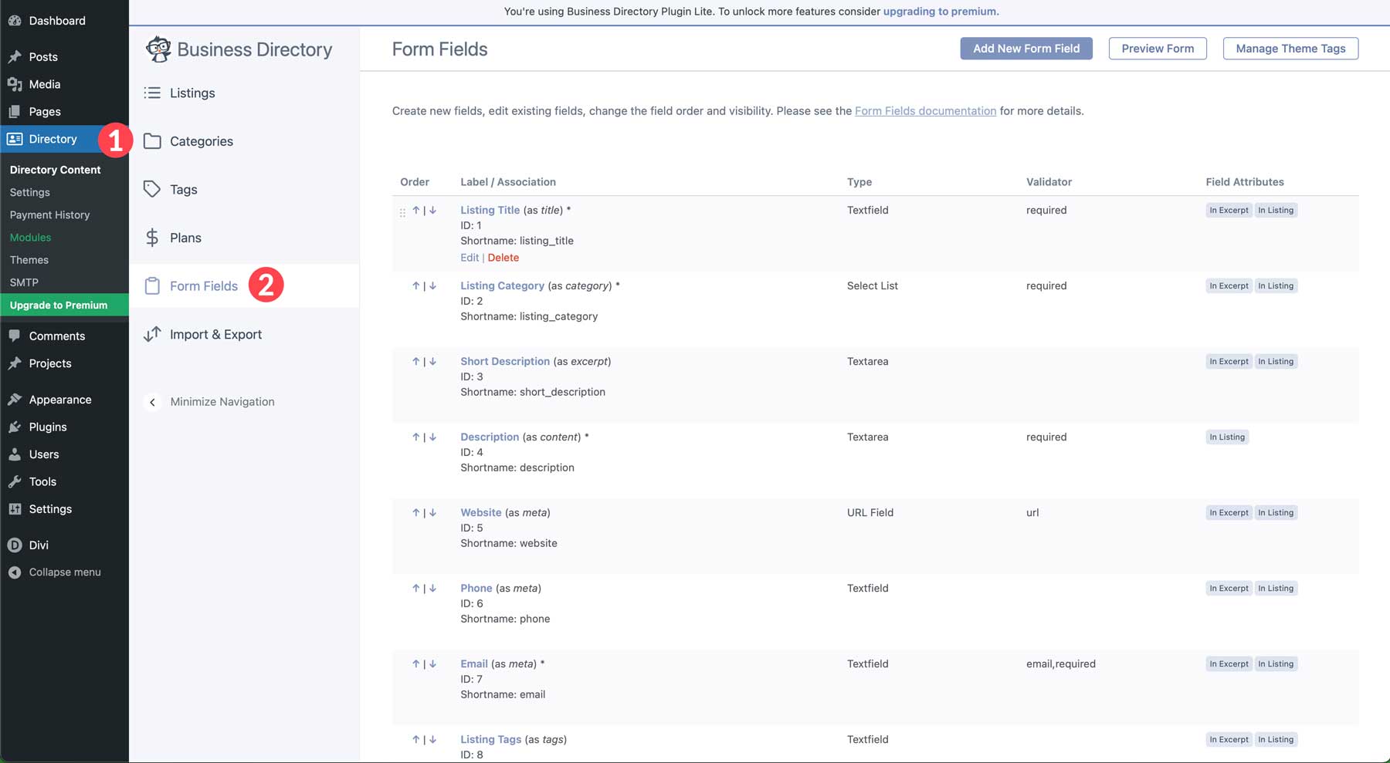This screenshot has height=763, width=1390.
Task: Click the Tags label icon
Action: [x=152, y=189]
